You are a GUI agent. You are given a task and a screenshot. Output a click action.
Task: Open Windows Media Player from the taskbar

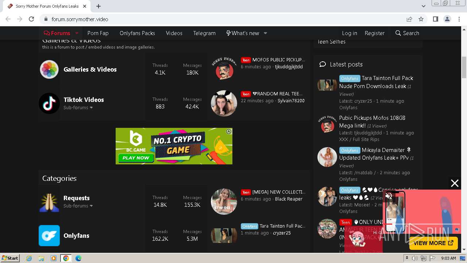(54, 258)
